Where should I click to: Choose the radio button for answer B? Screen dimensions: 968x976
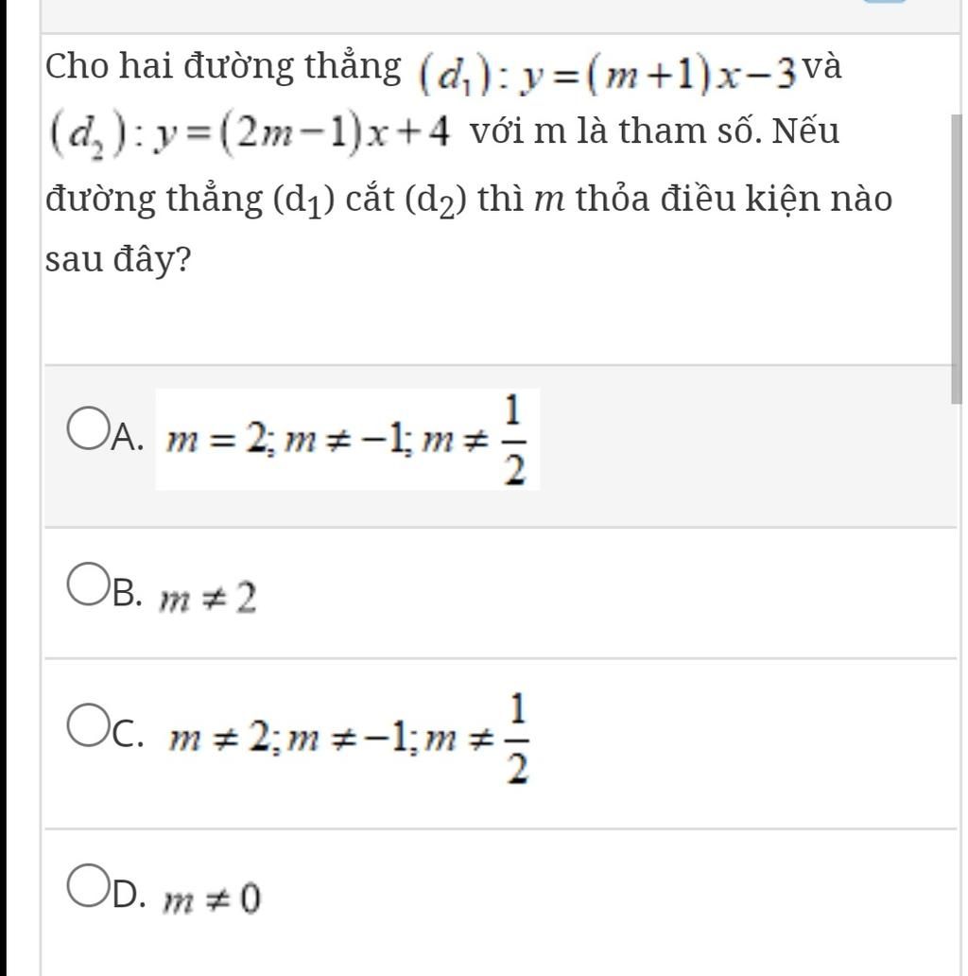point(88,584)
